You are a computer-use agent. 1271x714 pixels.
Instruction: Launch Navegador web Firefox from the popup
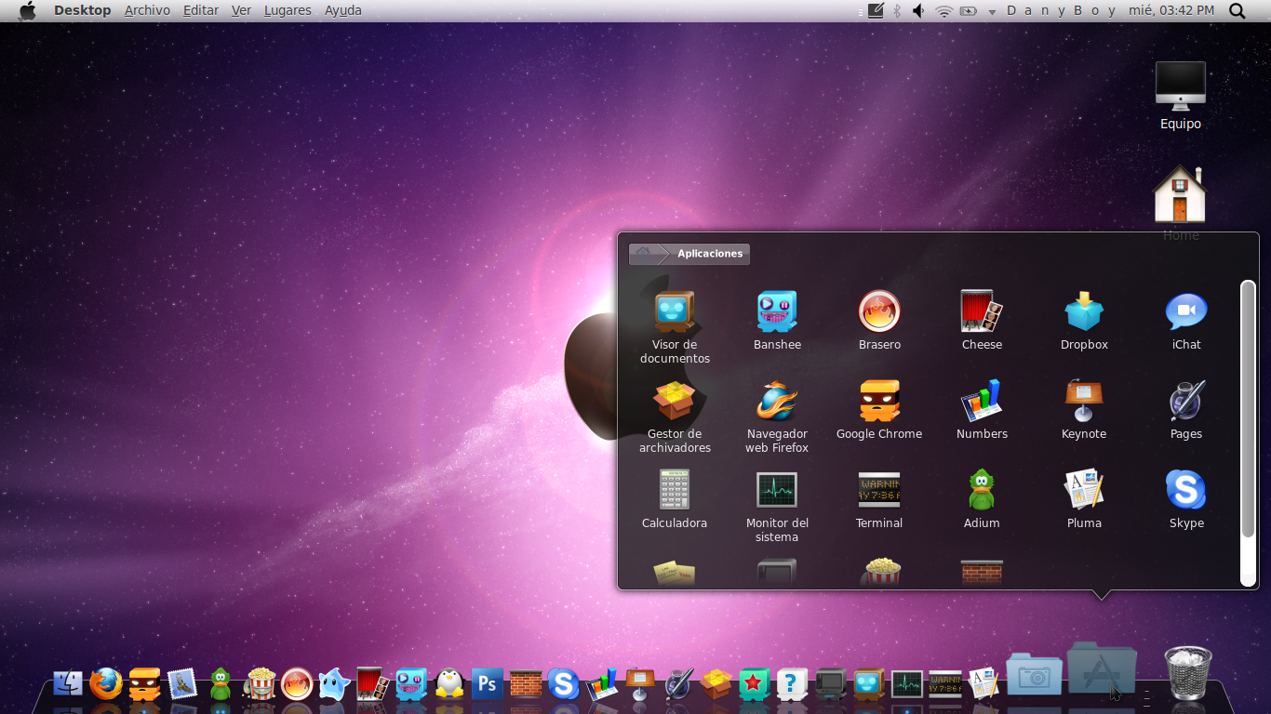point(777,416)
